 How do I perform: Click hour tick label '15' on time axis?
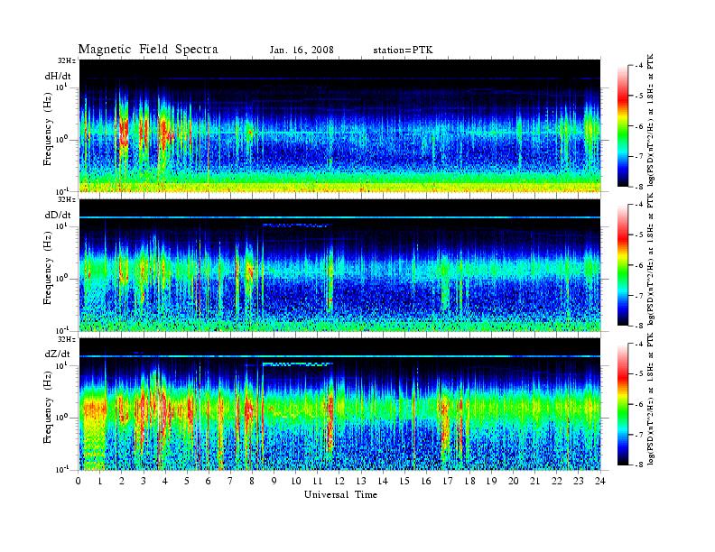pyautogui.click(x=404, y=481)
